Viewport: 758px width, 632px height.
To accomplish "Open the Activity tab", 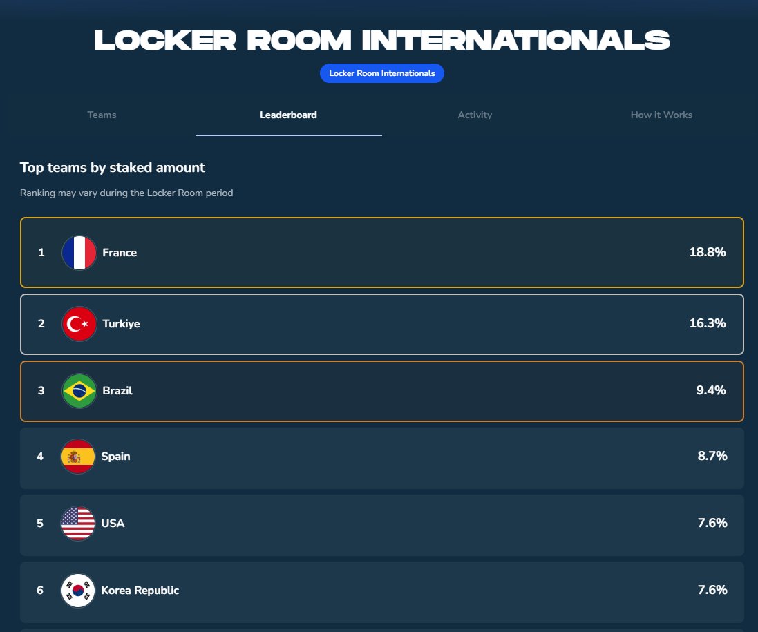I will point(475,115).
